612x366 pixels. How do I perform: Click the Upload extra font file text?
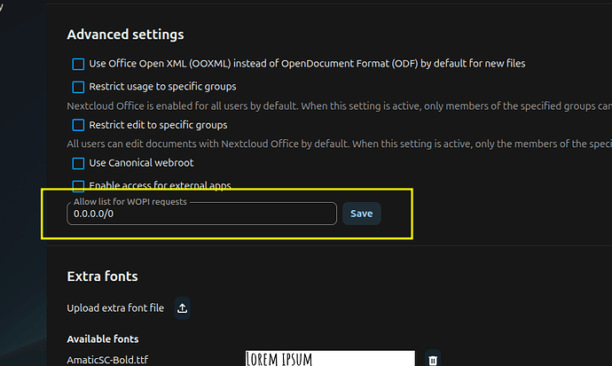pyautogui.click(x=115, y=308)
